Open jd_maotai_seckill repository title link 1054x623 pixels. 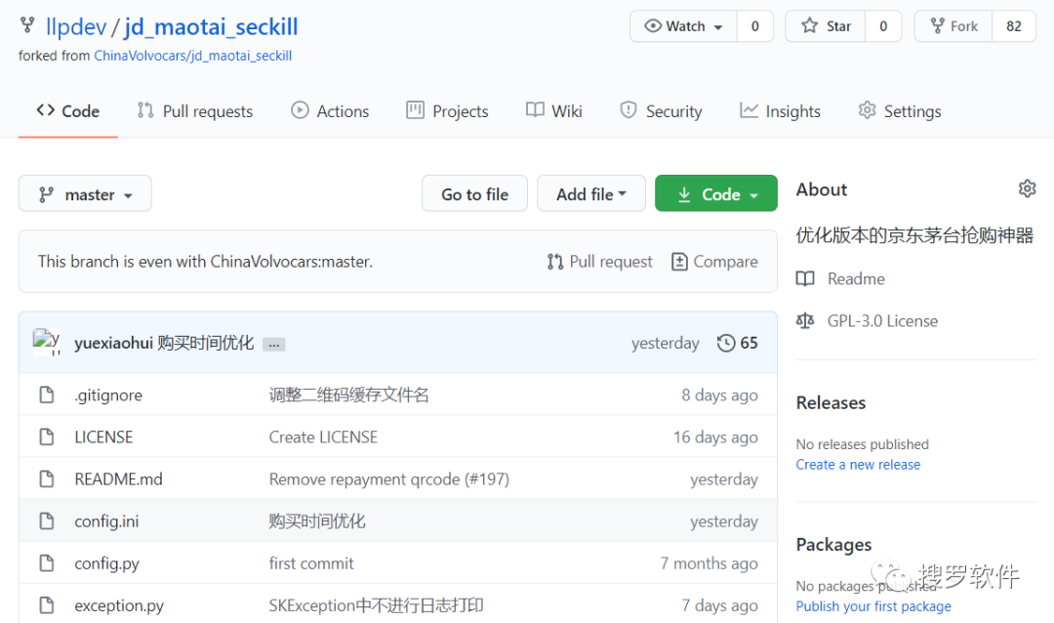tap(211, 27)
